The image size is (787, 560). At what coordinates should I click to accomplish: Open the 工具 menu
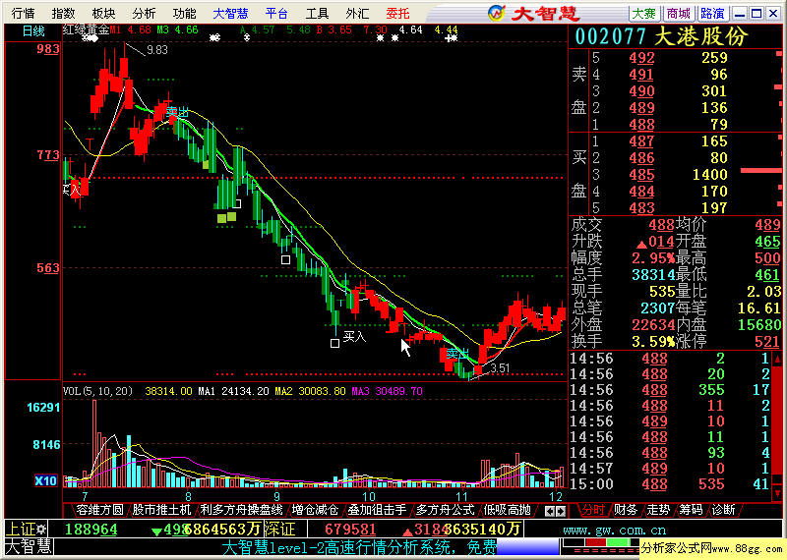pyautogui.click(x=317, y=13)
